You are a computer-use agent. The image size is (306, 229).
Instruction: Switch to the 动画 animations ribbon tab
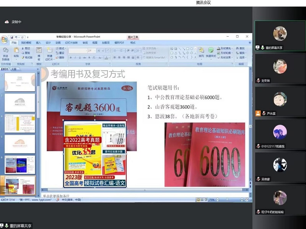pos(58,43)
